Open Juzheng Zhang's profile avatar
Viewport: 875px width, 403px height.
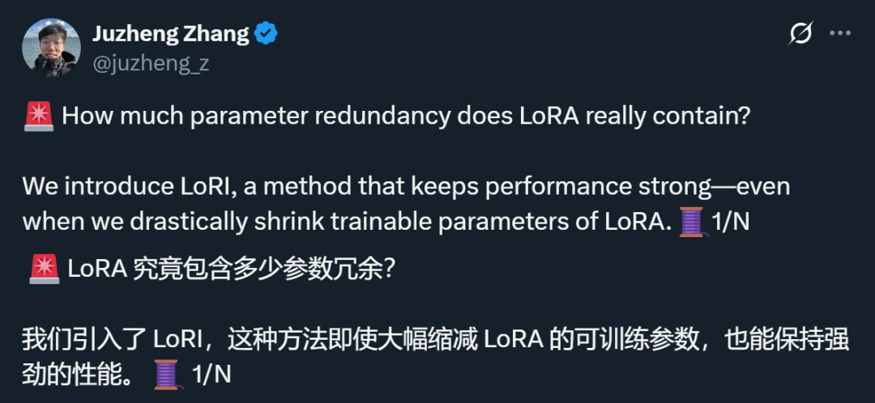tap(50, 48)
